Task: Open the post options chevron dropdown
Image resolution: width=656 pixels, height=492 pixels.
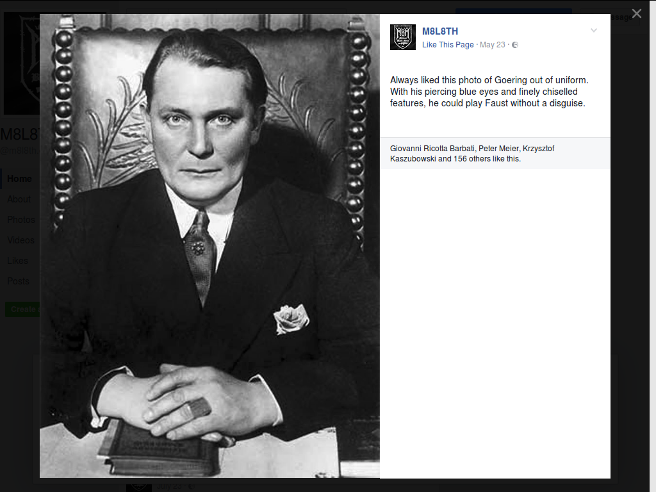Action: 593,30
